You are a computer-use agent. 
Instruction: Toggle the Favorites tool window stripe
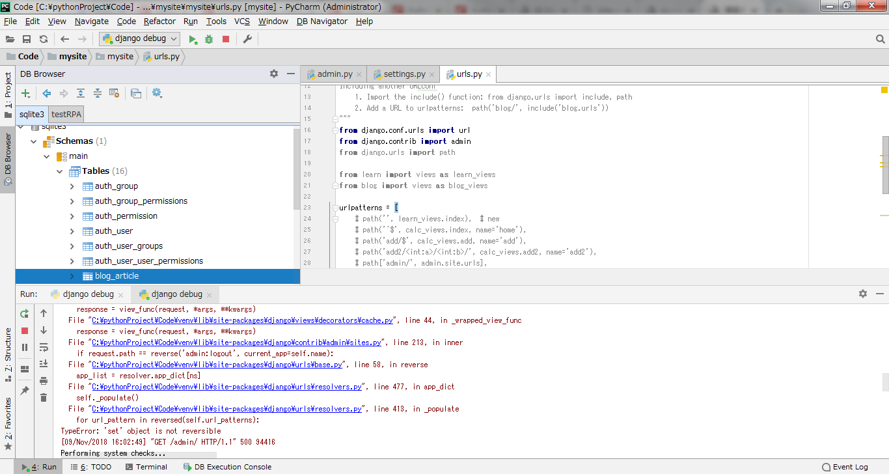tap(8, 424)
